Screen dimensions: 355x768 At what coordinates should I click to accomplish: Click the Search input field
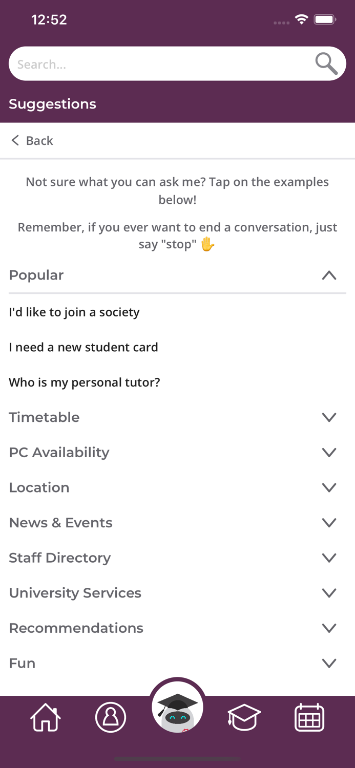click(154, 63)
